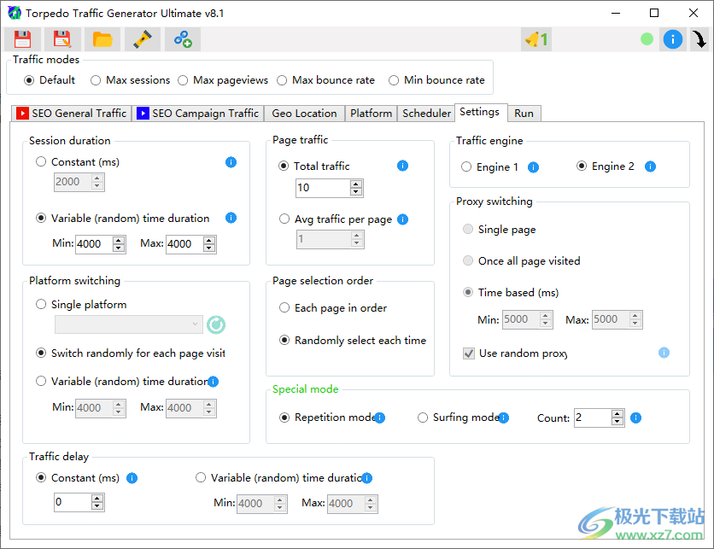This screenshot has height=549, width=714.
Task: Open the Run tab
Action: 524,114
